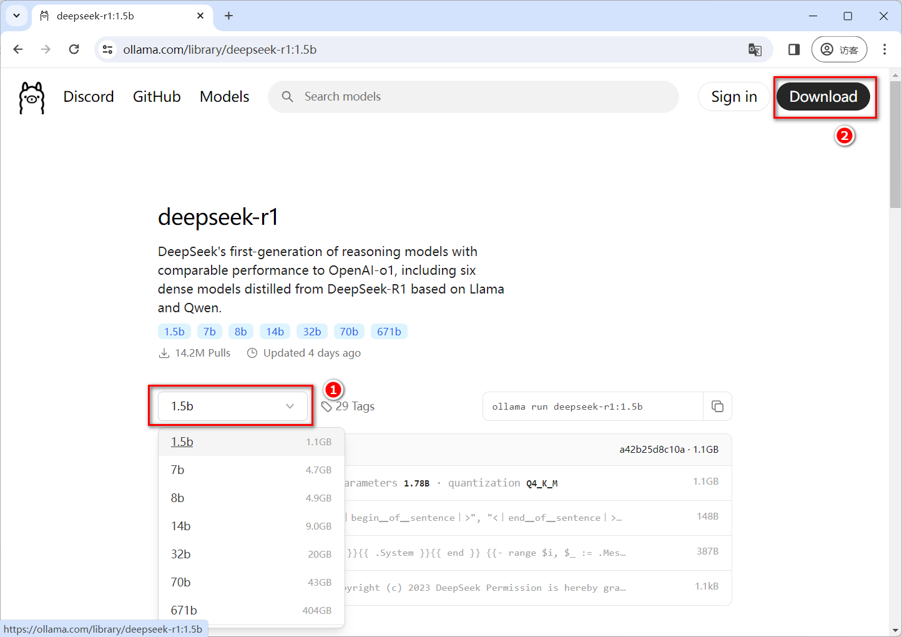
Task: Click the magnifier icon in search box
Action: click(287, 97)
